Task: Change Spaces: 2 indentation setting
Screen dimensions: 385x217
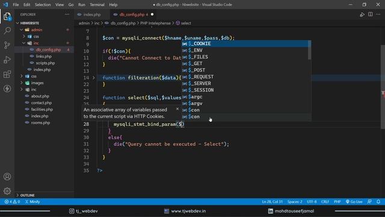Action: [x=295, y=202]
